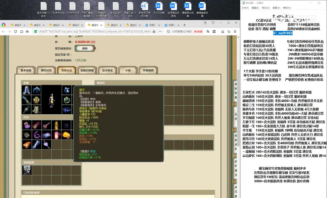
Task: Select the 装备法宝 tab
Action: tap(67, 70)
